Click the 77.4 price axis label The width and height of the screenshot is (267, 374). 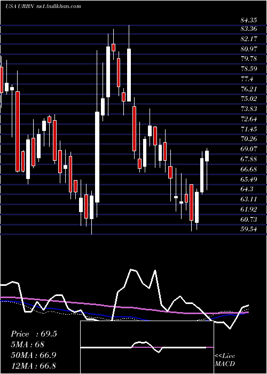(x=247, y=79)
